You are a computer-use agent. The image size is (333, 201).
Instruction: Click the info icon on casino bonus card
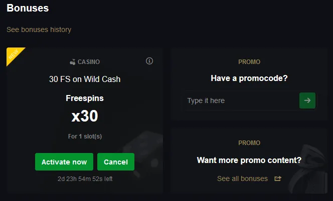[149, 61]
